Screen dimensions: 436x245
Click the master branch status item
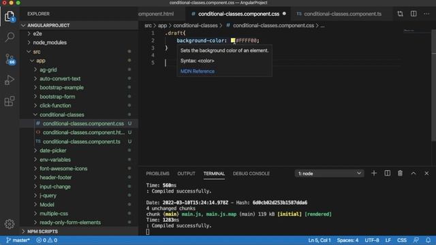(x=18, y=240)
